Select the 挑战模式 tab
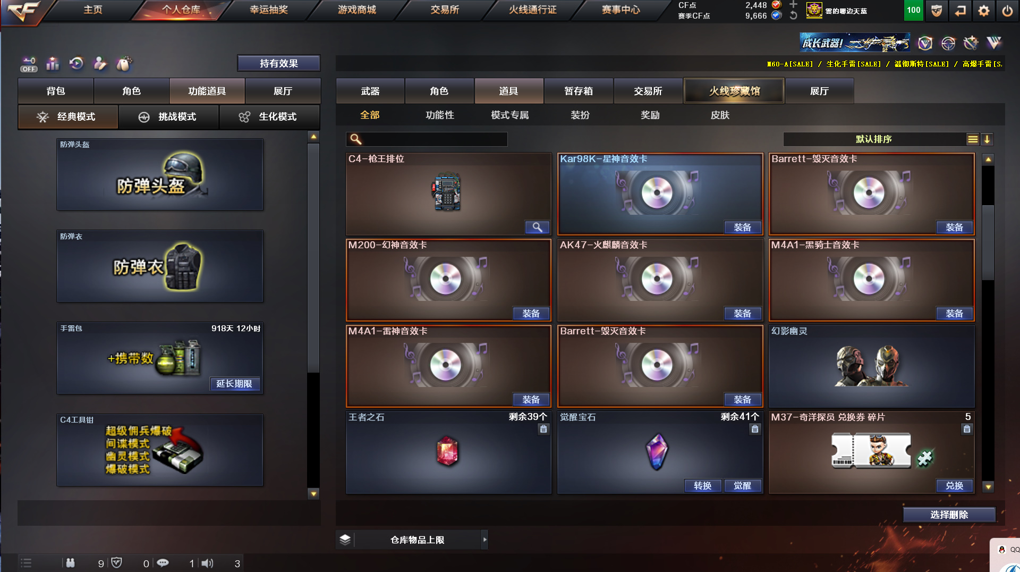This screenshot has height=572, width=1020. [x=168, y=117]
